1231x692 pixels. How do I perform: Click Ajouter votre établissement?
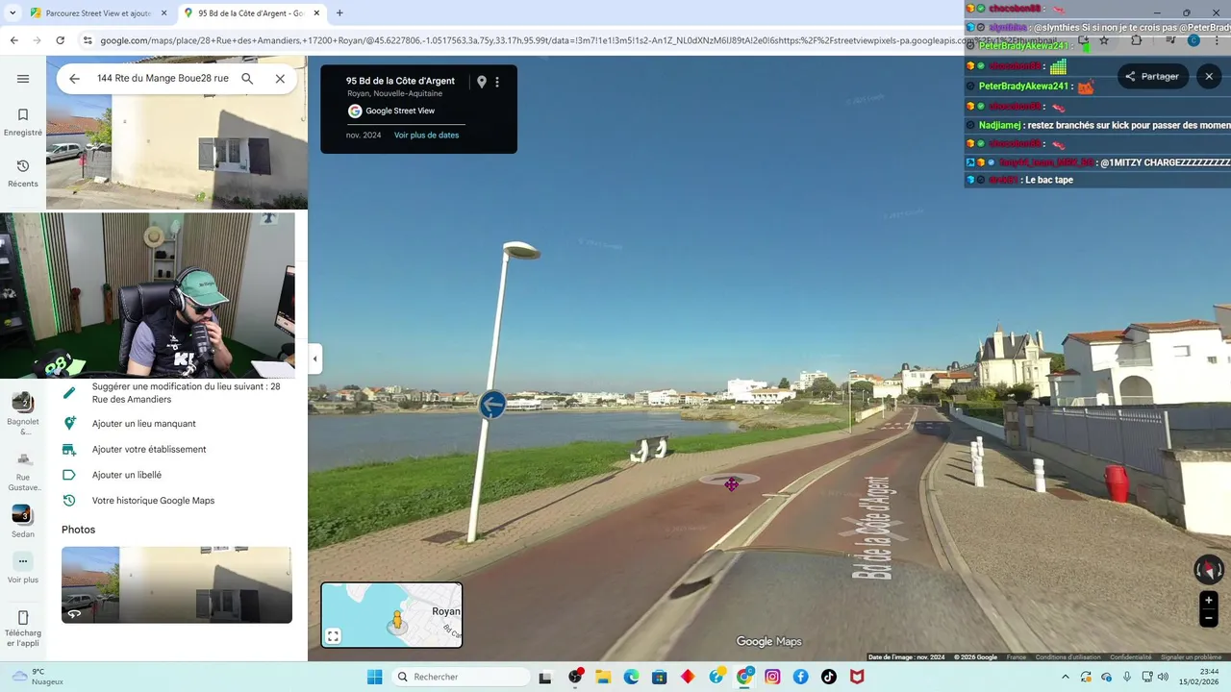[149, 449]
